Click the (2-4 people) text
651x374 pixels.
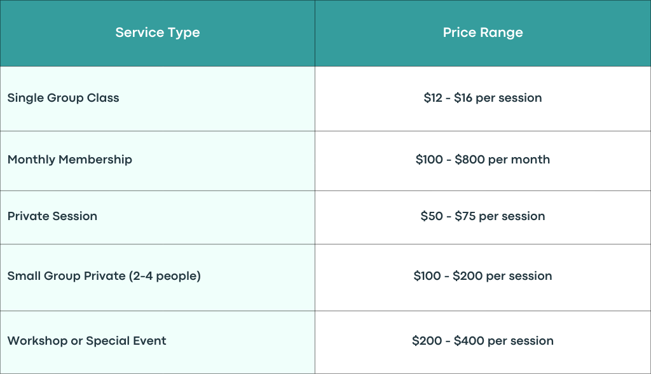165,276
